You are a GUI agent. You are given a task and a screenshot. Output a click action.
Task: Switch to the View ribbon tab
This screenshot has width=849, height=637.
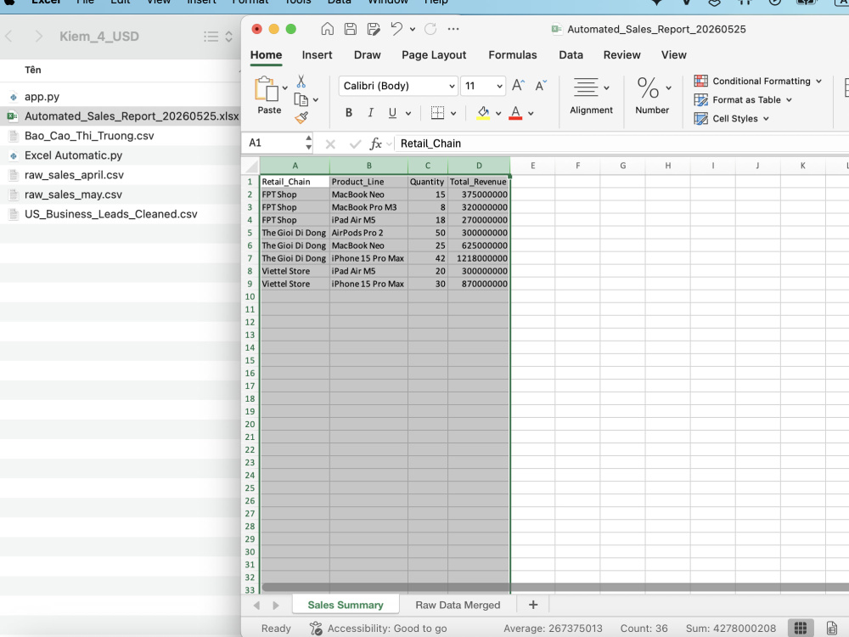point(673,54)
